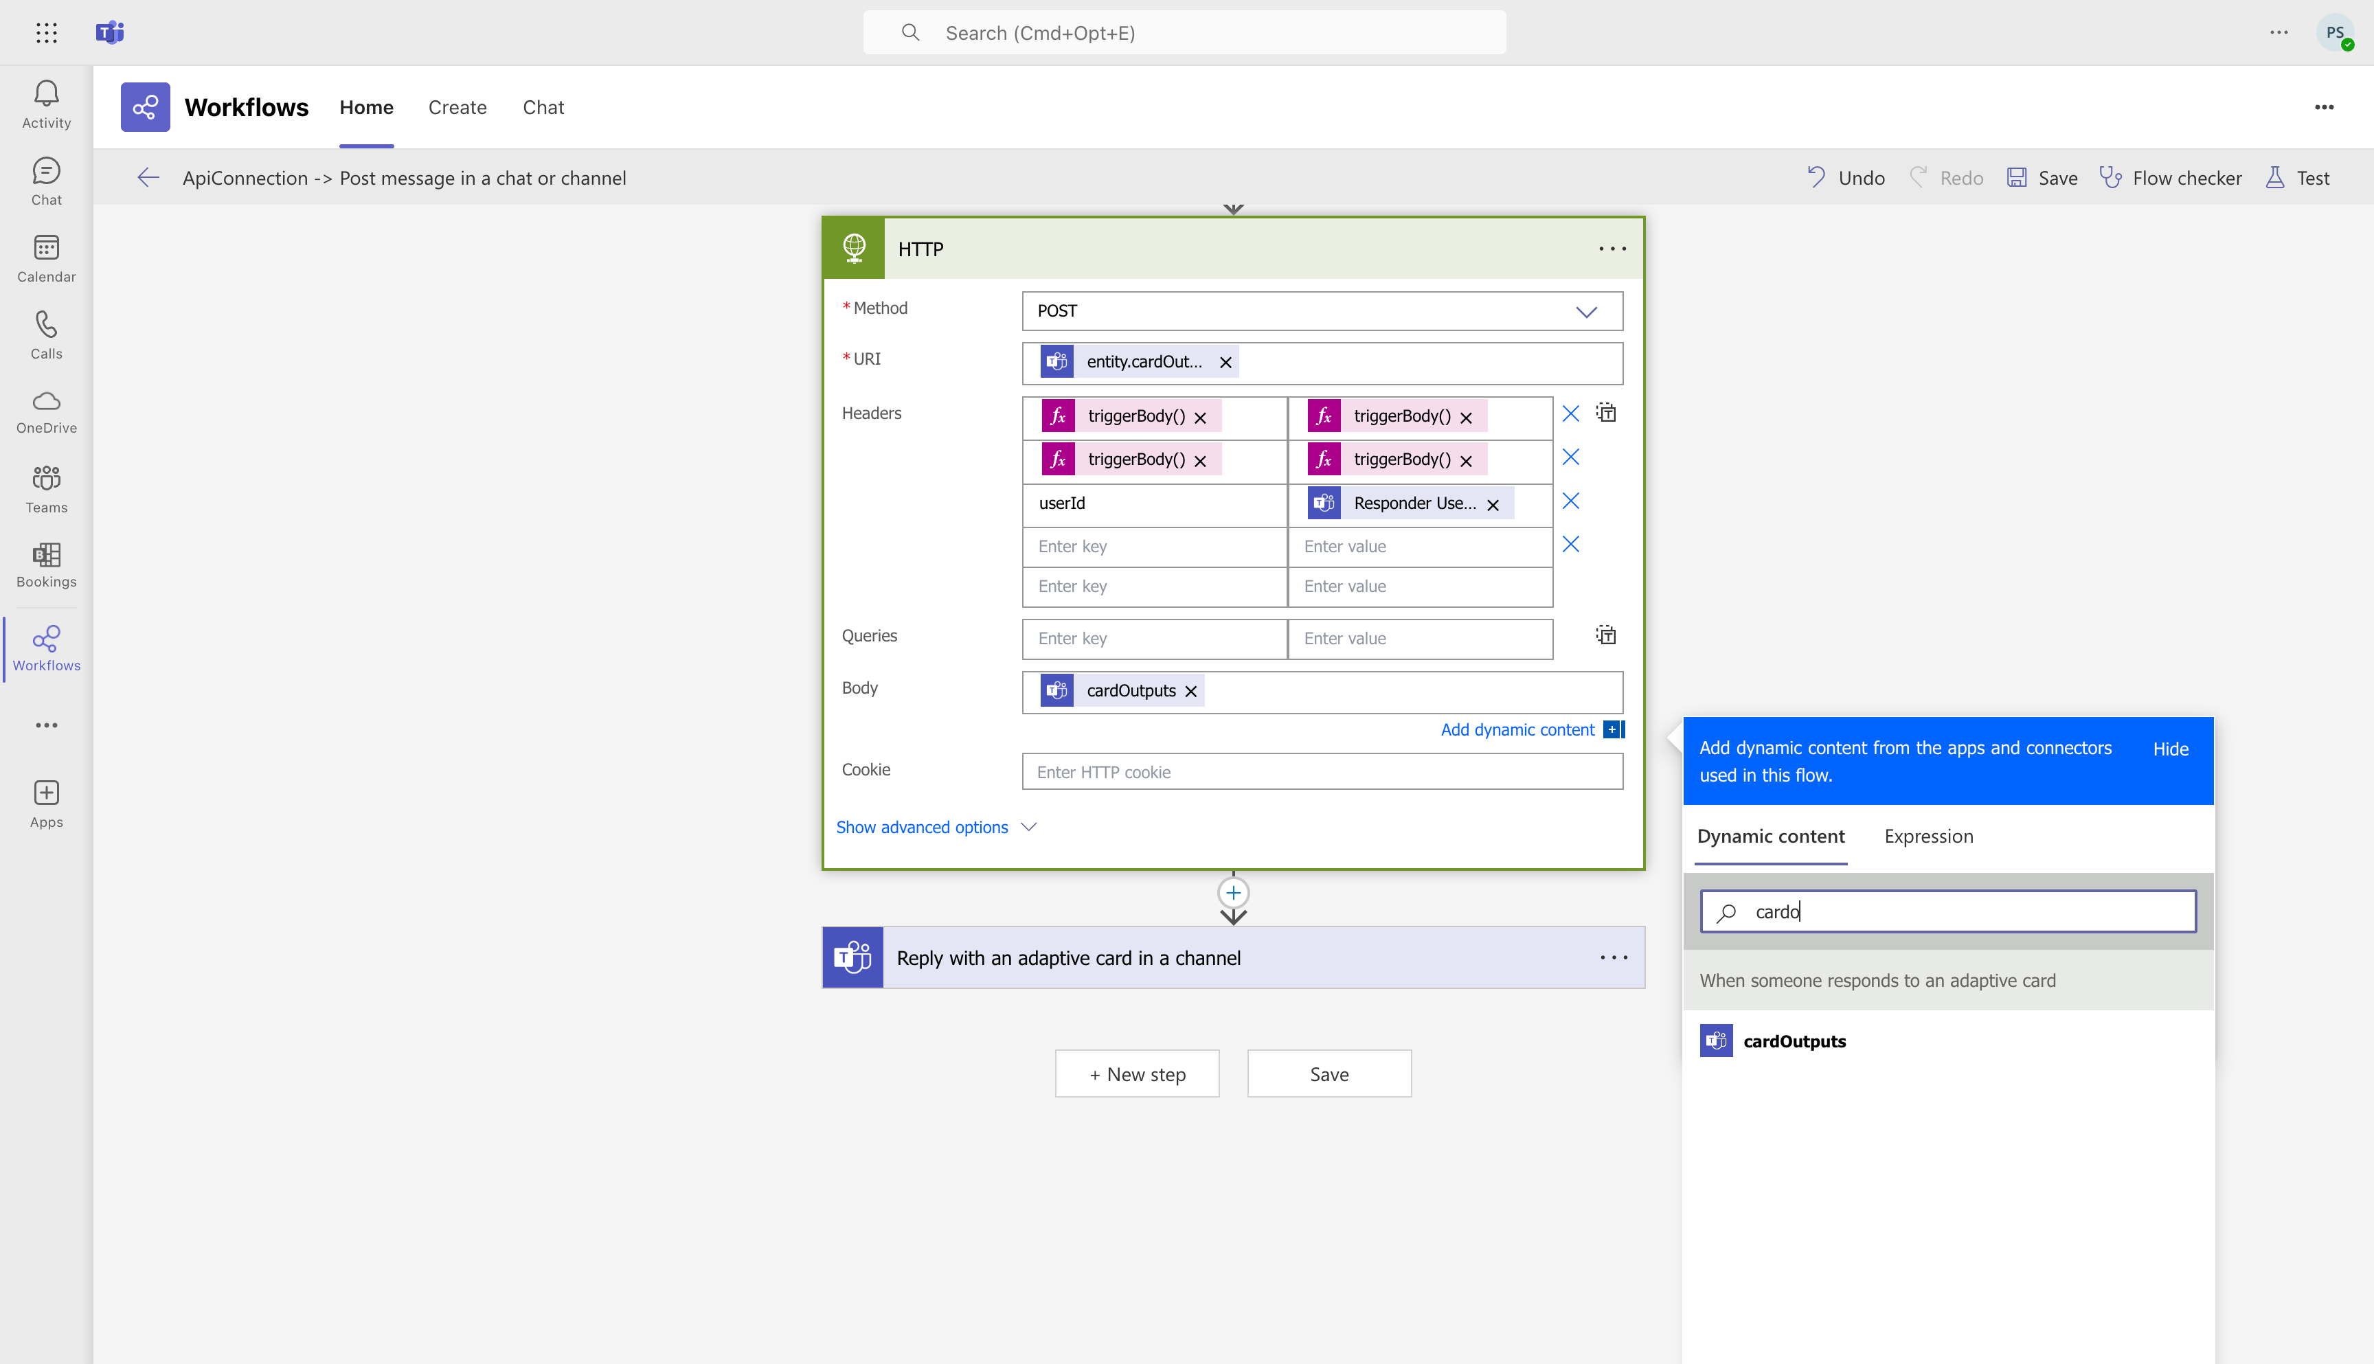
Task: Switch to the Create tab
Action: (x=457, y=106)
